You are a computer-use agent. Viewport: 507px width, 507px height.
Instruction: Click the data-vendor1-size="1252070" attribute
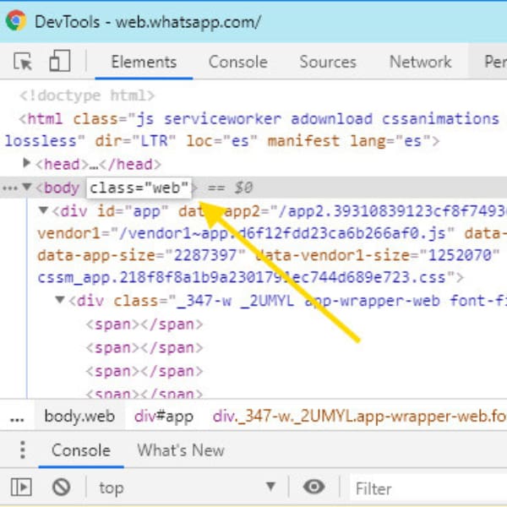click(378, 255)
